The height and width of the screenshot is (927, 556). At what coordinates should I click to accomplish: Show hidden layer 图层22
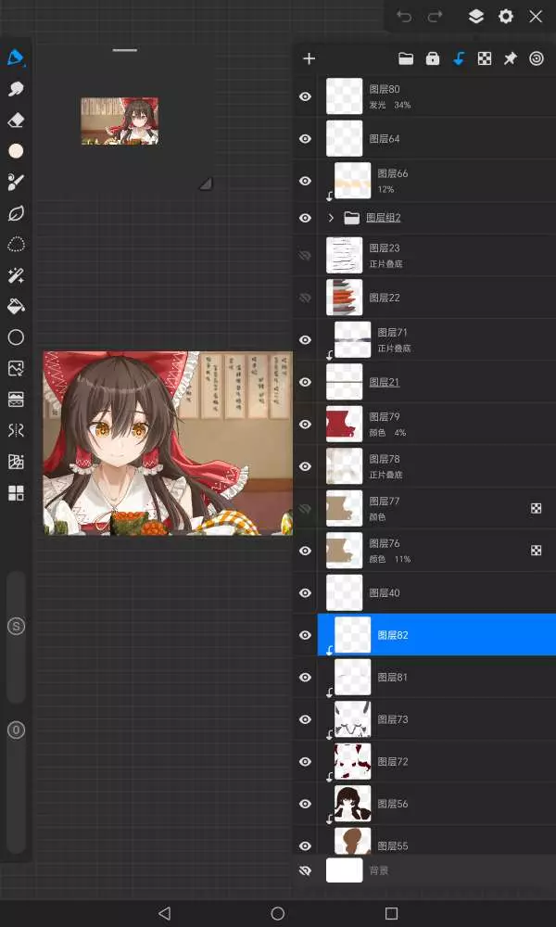click(305, 298)
